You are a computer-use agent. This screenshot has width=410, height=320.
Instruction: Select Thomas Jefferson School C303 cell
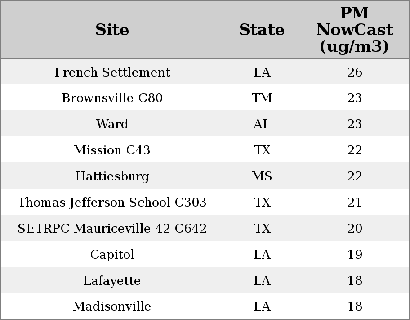pyautogui.click(x=112, y=203)
